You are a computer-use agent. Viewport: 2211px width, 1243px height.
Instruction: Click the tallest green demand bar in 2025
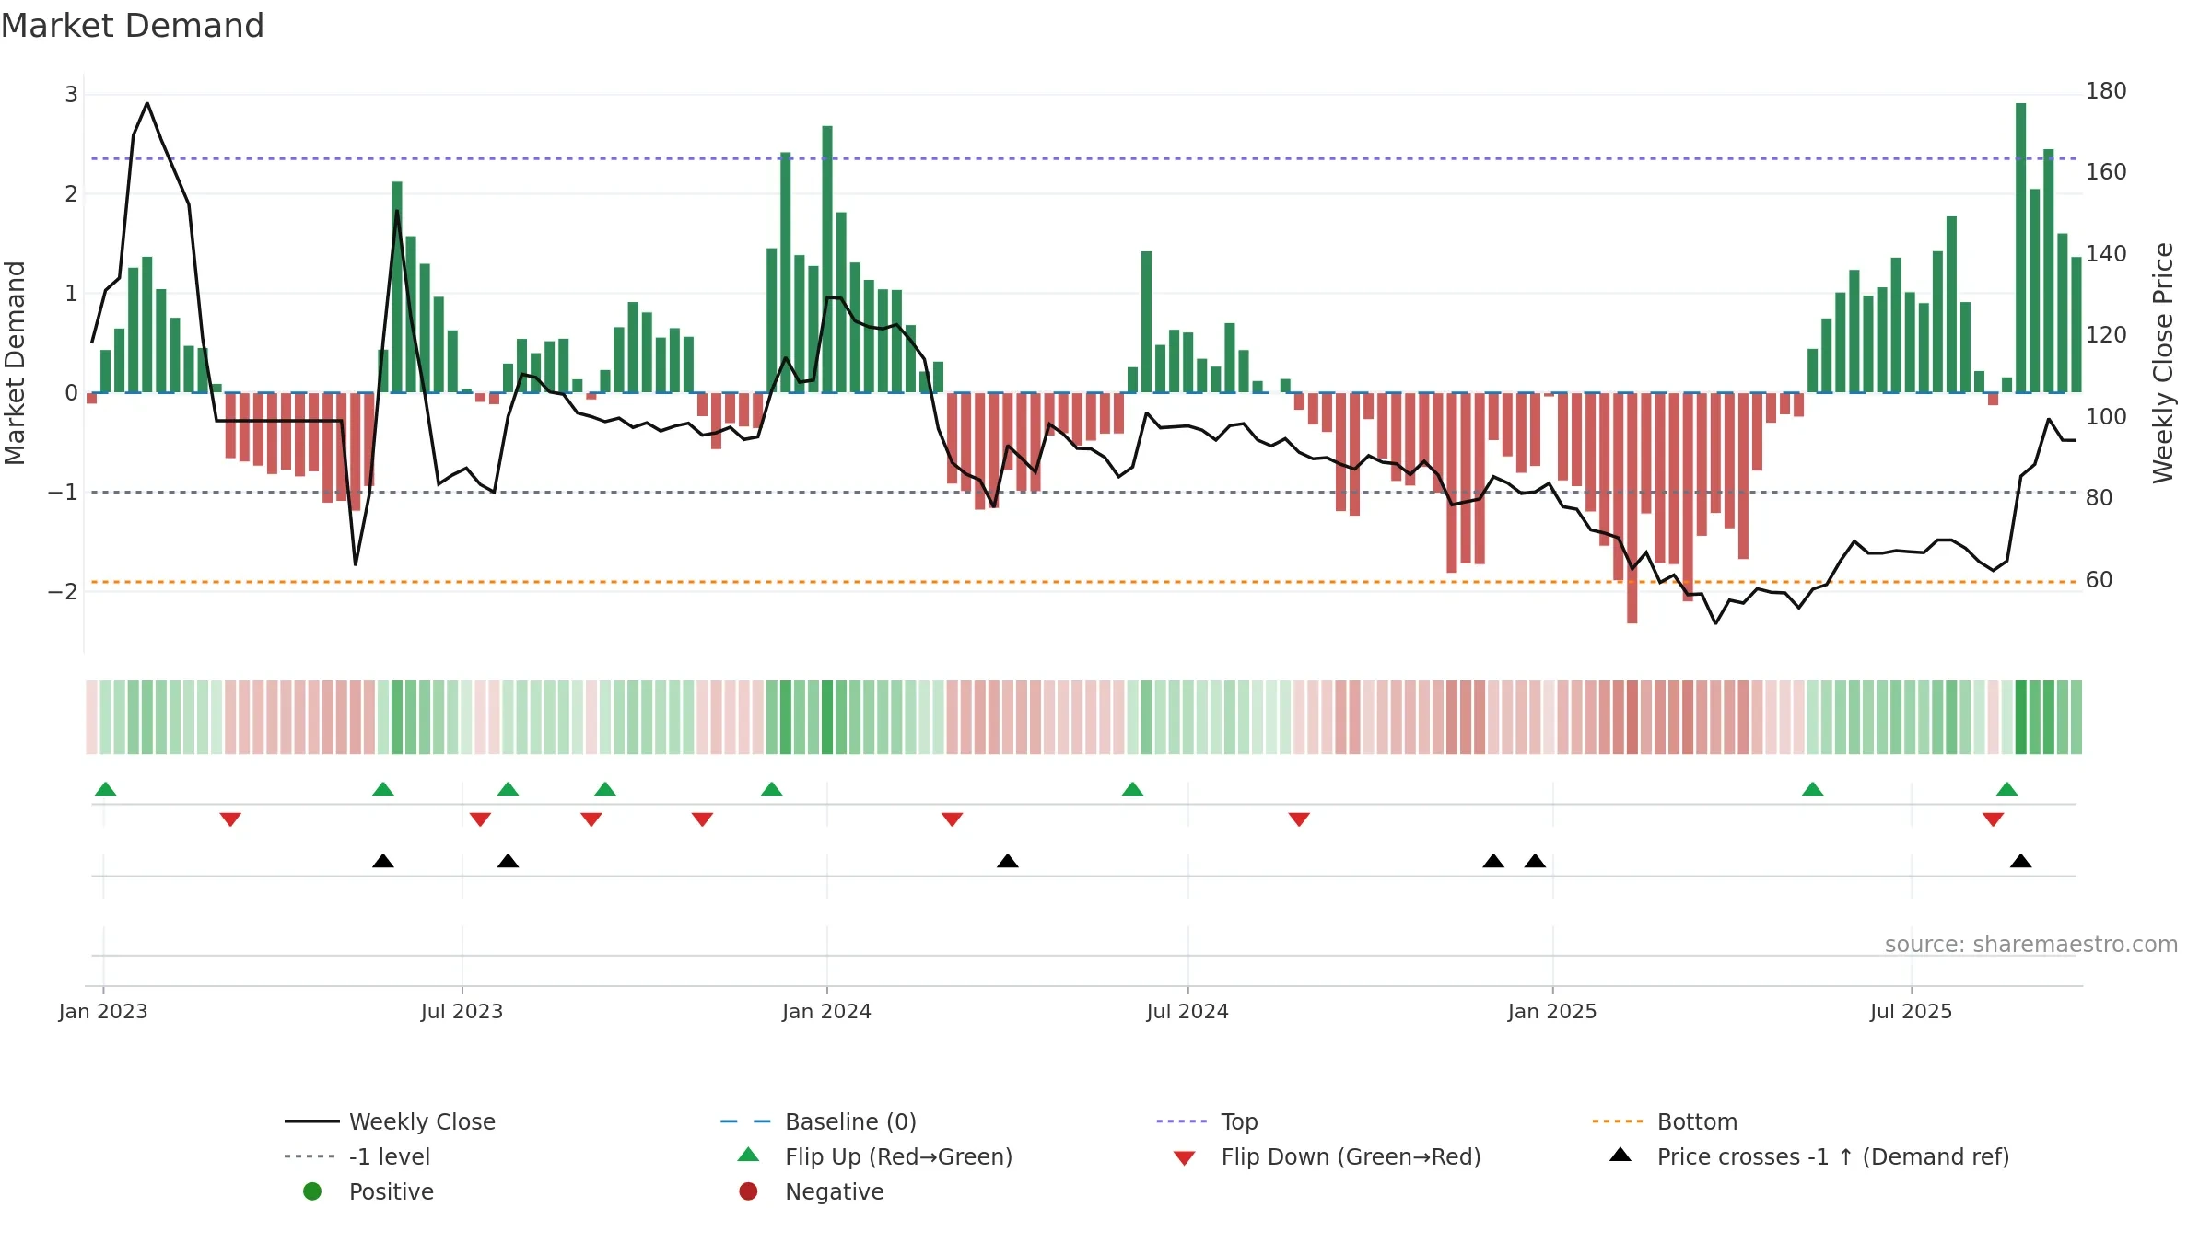click(2020, 248)
